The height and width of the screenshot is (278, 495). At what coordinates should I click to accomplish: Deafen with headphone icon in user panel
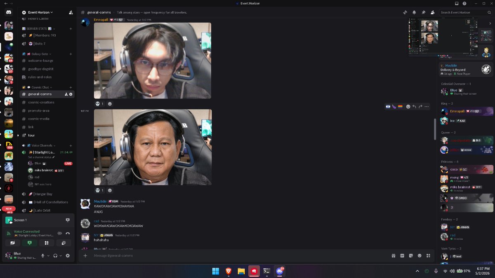tap(55, 256)
